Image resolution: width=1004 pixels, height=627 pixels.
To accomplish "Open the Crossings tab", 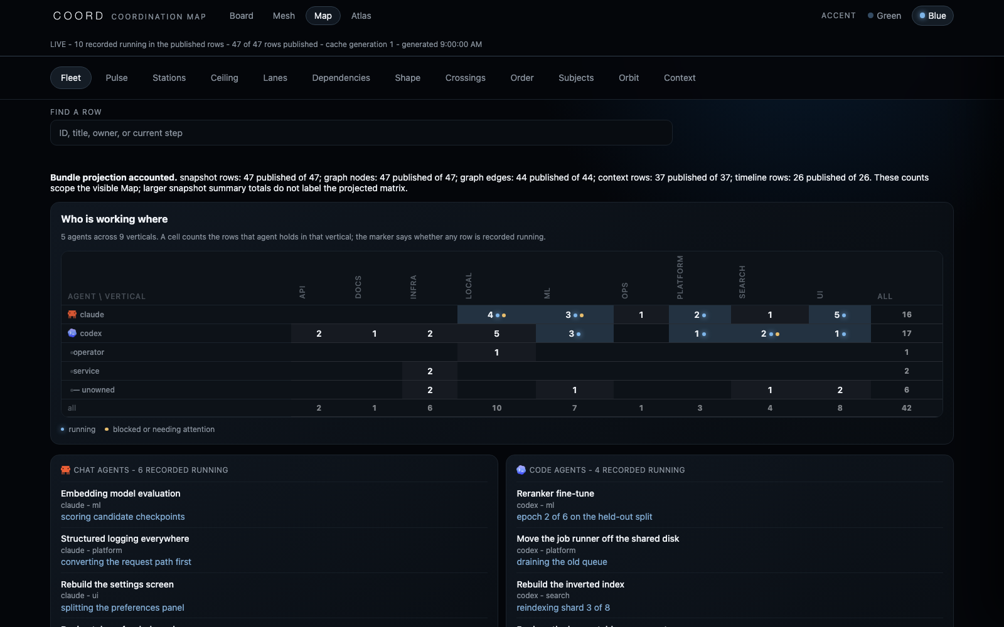I will pos(466,78).
